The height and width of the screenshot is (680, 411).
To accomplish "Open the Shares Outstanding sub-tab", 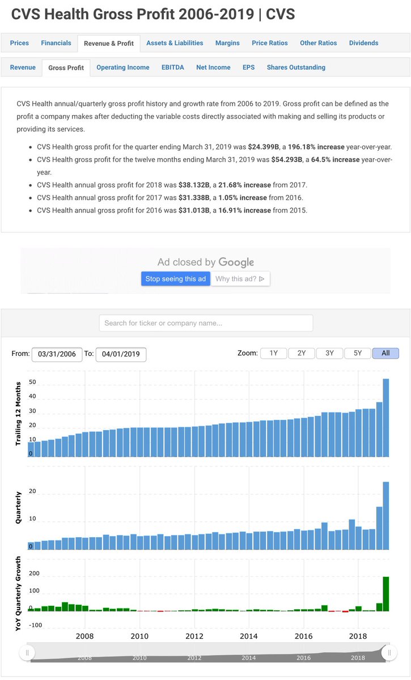I will click(x=296, y=67).
